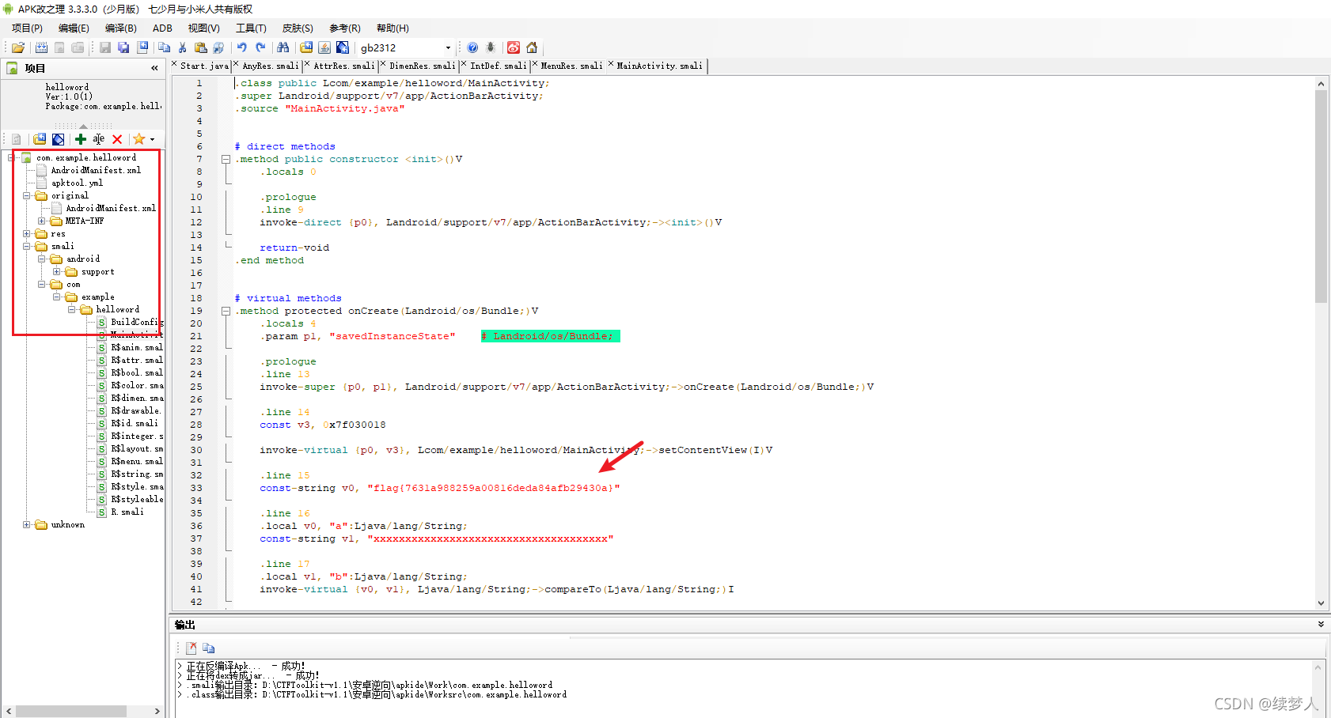
Task: Open the 项目(P) menu
Action: click(x=27, y=28)
